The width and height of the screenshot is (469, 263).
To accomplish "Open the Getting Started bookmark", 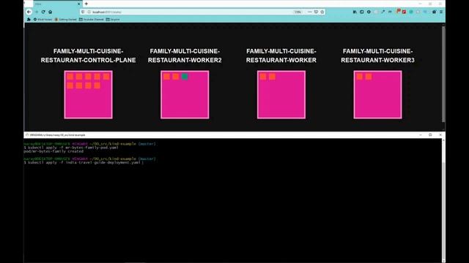I will click(x=65, y=20).
